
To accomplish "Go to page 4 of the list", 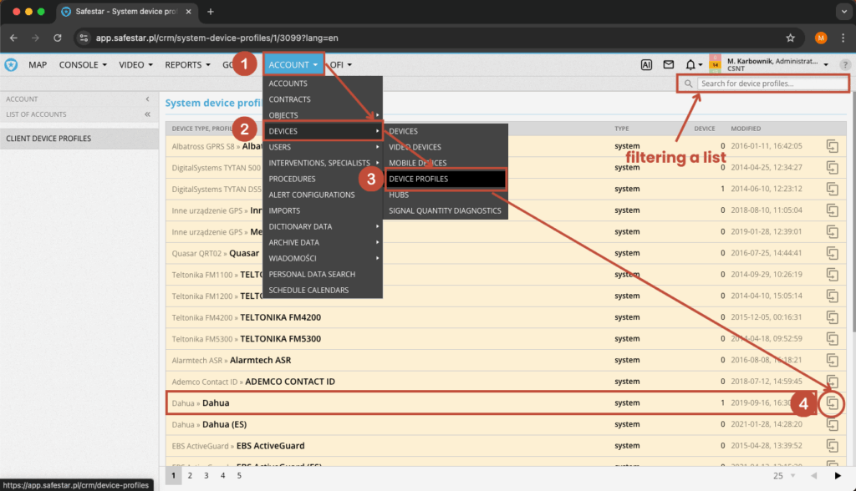I will coord(222,476).
